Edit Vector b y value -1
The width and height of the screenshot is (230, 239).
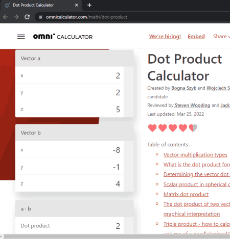[x=70, y=167]
